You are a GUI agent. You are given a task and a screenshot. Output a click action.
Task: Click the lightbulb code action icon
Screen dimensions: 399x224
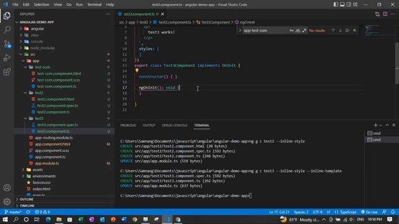click(x=137, y=70)
